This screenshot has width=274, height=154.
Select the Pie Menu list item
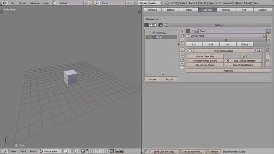click(x=161, y=33)
